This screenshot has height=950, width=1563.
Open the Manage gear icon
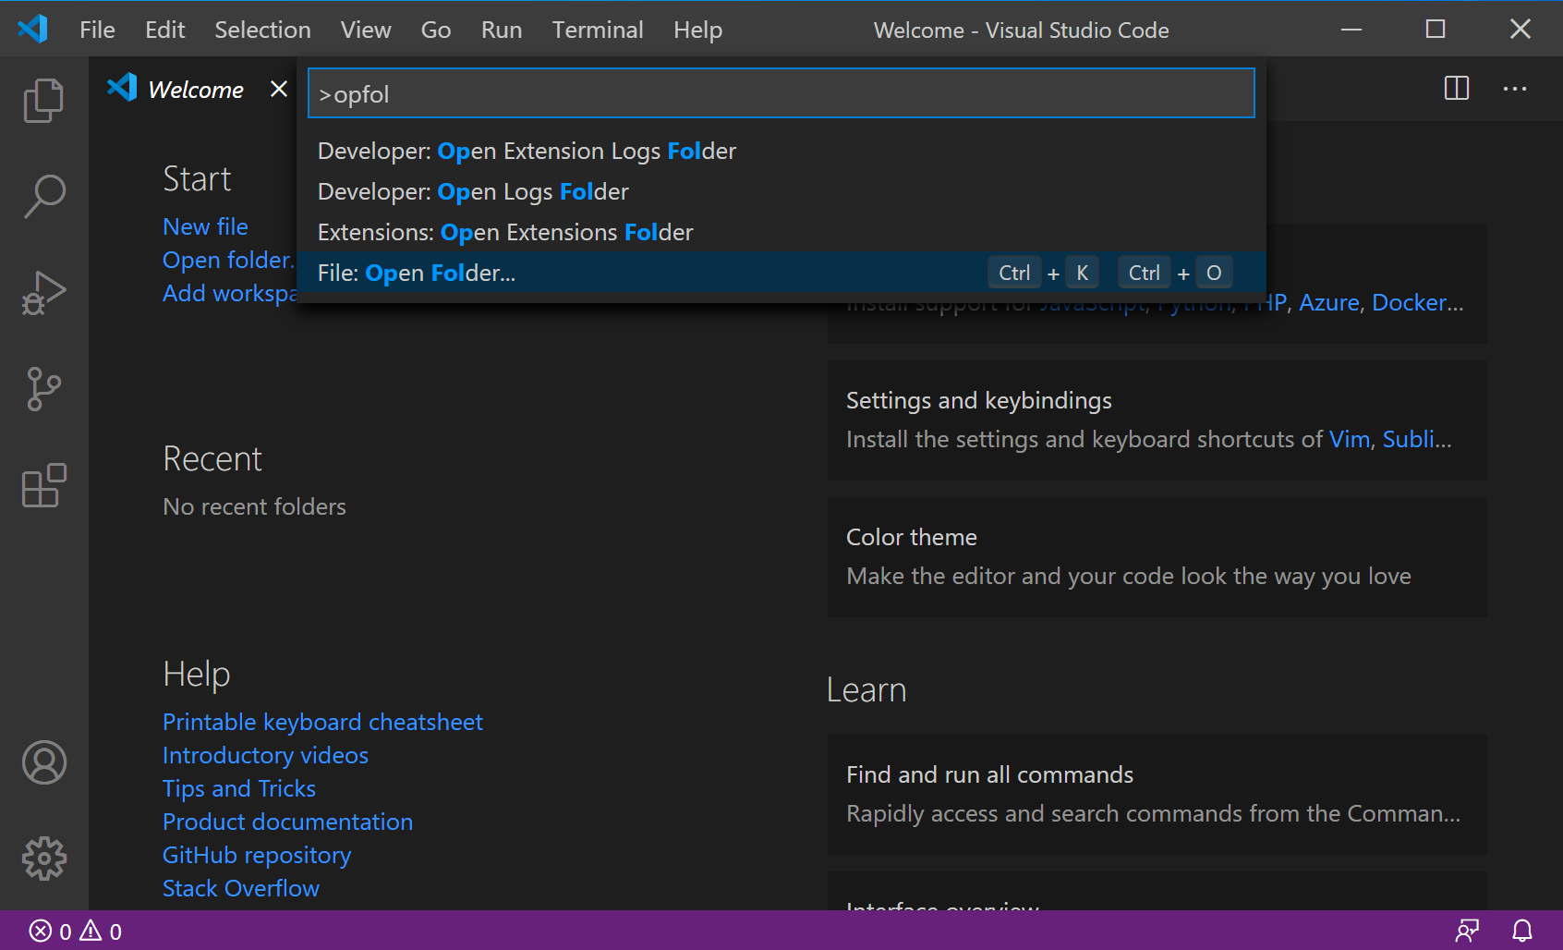43,859
